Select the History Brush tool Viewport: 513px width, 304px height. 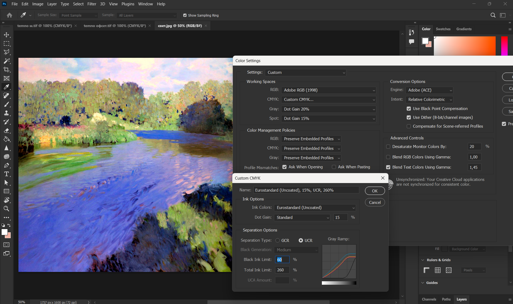(7, 122)
